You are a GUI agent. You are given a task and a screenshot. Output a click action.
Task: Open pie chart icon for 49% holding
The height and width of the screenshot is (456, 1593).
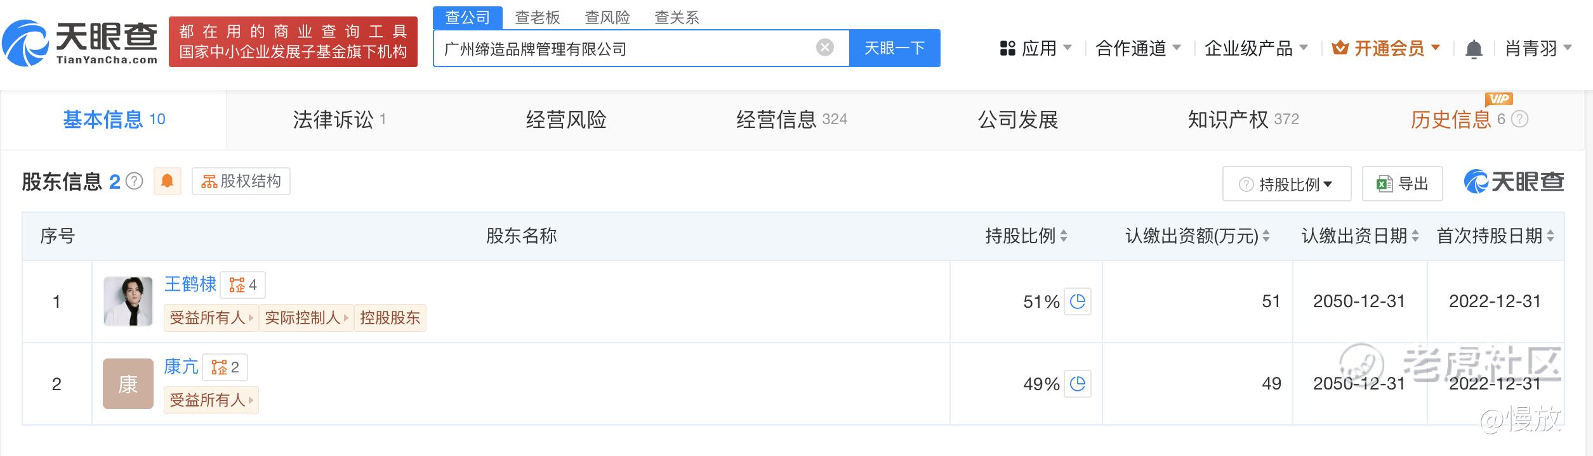tap(1078, 384)
